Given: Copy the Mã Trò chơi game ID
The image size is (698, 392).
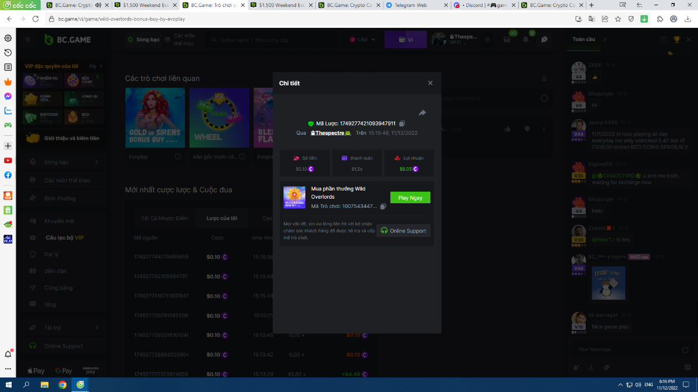Looking at the screenshot, I should click(x=383, y=206).
